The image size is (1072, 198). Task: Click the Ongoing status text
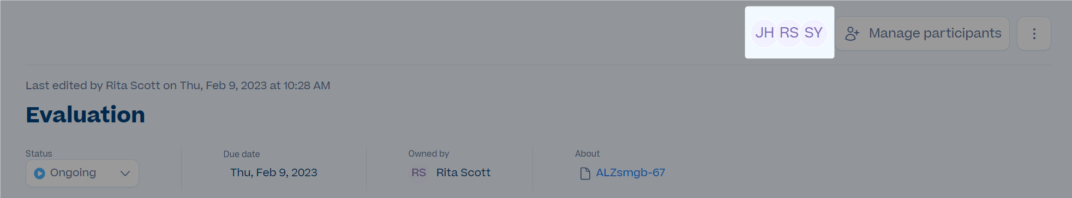73,172
